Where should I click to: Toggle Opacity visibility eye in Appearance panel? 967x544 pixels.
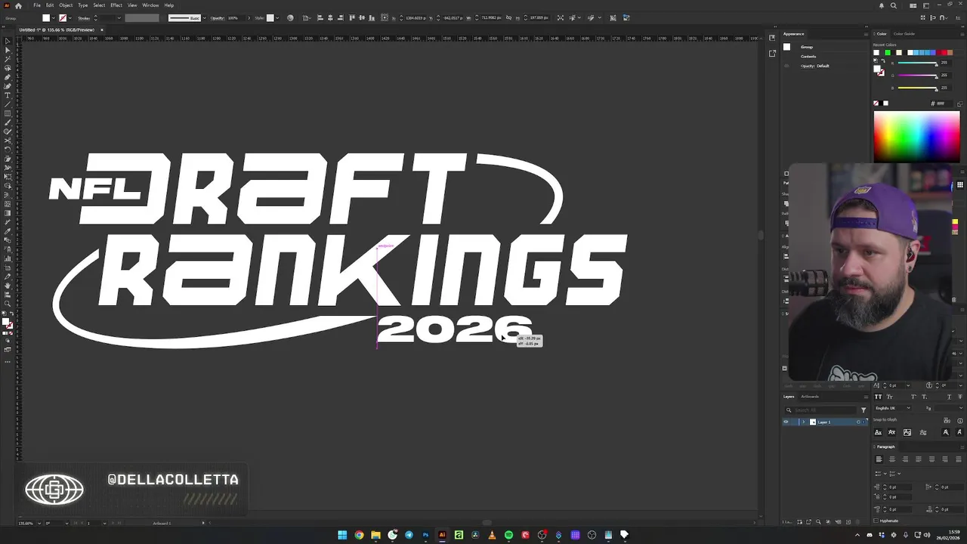tap(786, 66)
